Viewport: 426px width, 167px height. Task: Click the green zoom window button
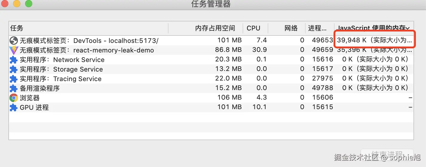pyautogui.click(x=29, y=4)
